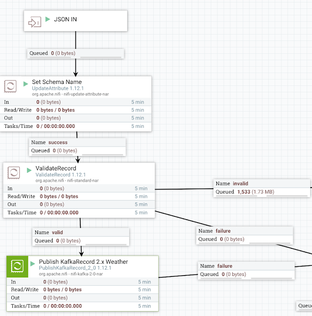Click the green Publish KafkaRecord processor icon

coord(18,266)
